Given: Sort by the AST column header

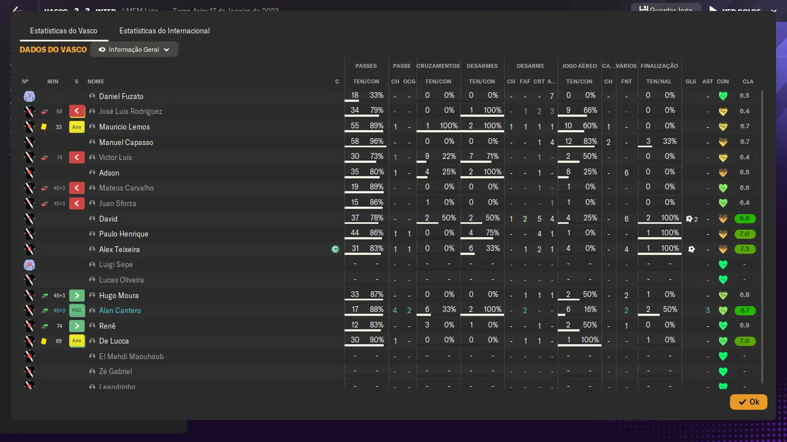Looking at the screenshot, I should [707, 82].
